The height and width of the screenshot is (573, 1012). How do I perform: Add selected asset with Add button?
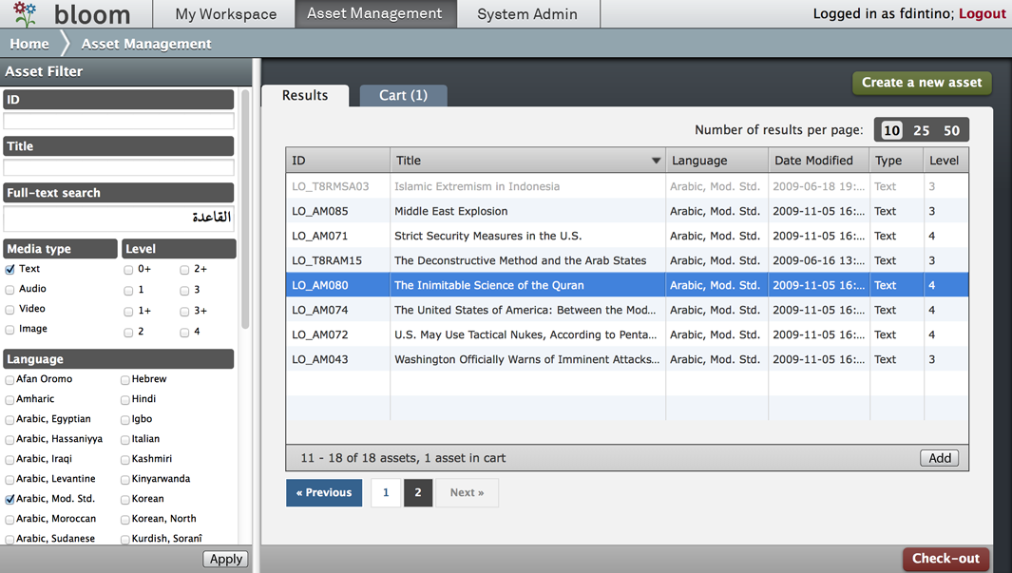pyautogui.click(x=939, y=458)
